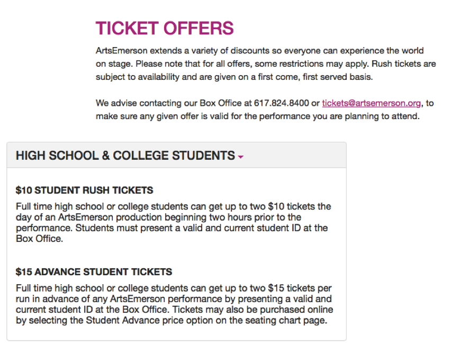The height and width of the screenshot is (345, 451).
Task: Click 'Rush tickets are subject to availability' text
Action: click(404, 63)
